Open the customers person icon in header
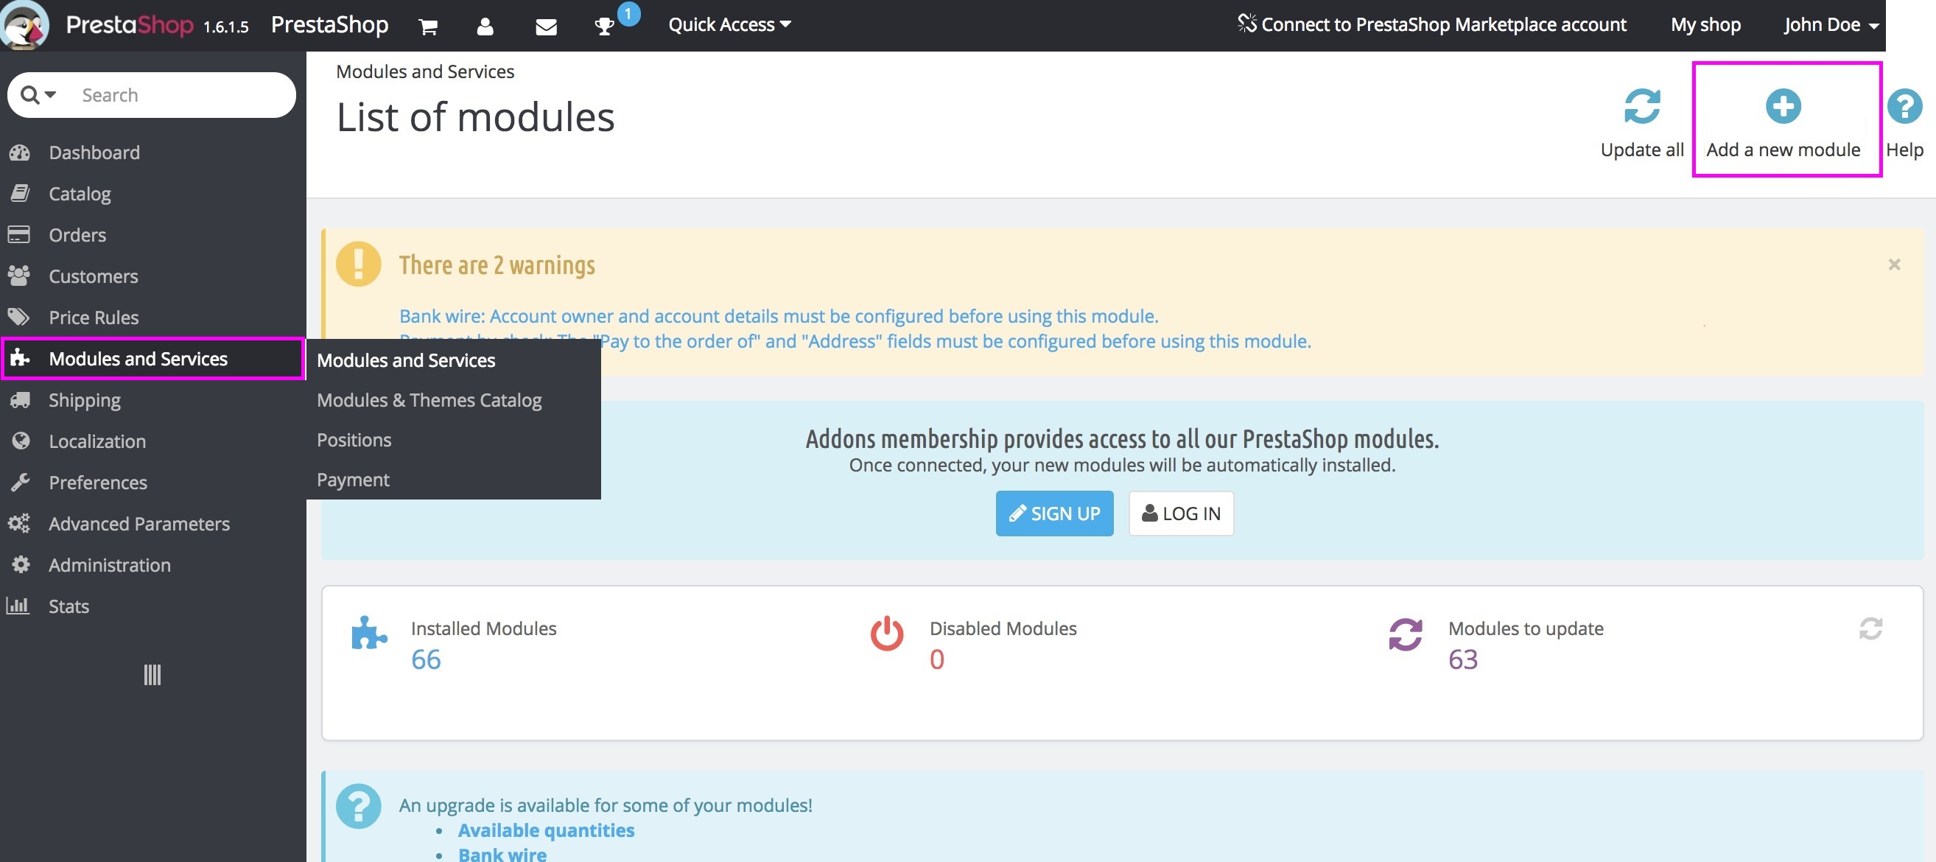1936x862 pixels. pos(485,27)
